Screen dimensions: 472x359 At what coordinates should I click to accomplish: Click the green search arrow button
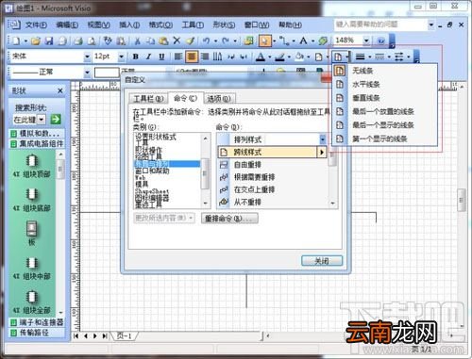tap(56, 119)
